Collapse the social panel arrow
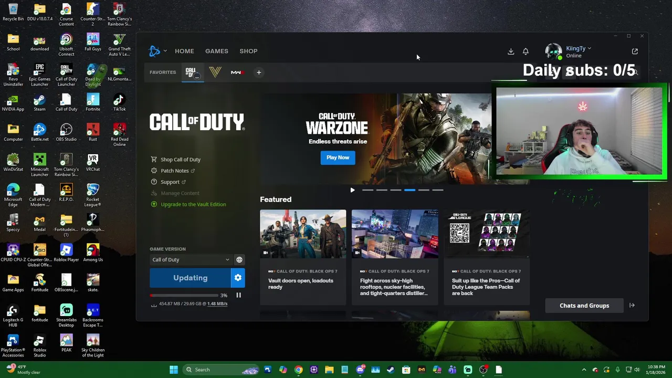Image resolution: width=672 pixels, height=378 pixels. [632, 306]
